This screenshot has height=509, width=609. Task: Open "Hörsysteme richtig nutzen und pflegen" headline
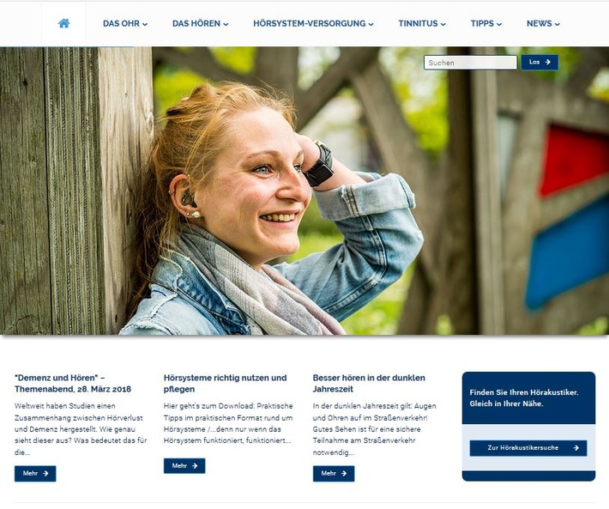[x=226, y=383]
